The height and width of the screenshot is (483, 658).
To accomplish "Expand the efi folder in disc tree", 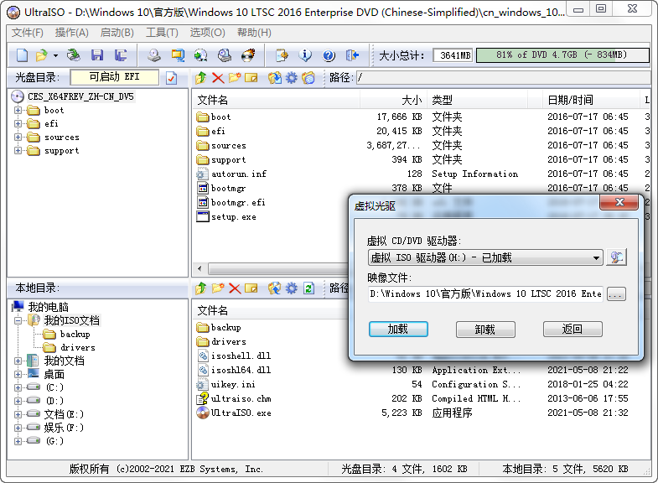I will pyautogui.click(x=18, y=124).
